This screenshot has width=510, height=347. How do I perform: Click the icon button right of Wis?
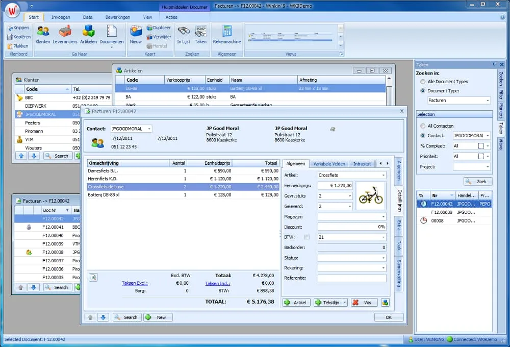coord(385,303)
